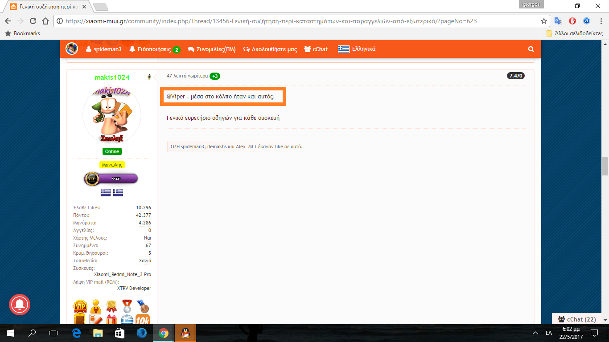The height and width of the screenshot is (342, 609).
Task: Click the ΕΛ keyboard language indicator
Action: 548,333
